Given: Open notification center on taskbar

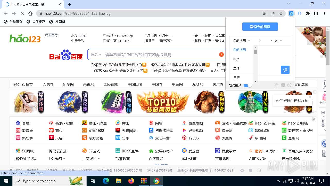Looking at the screenshot, I should tap(321, 181).
